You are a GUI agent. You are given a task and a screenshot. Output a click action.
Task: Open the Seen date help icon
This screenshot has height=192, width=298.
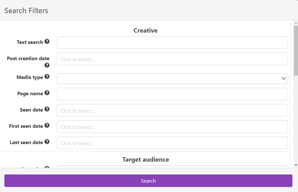[47, 109]
